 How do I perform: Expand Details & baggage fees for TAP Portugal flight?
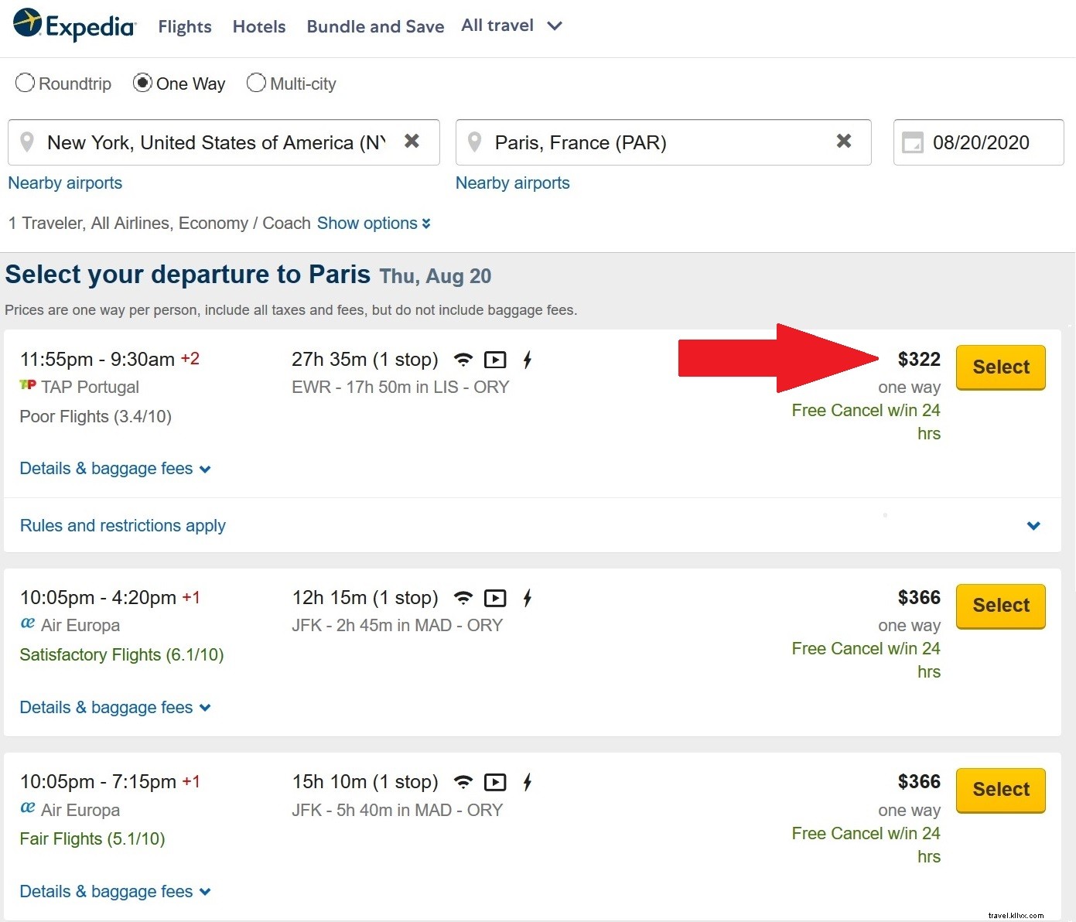click(114, 468)
